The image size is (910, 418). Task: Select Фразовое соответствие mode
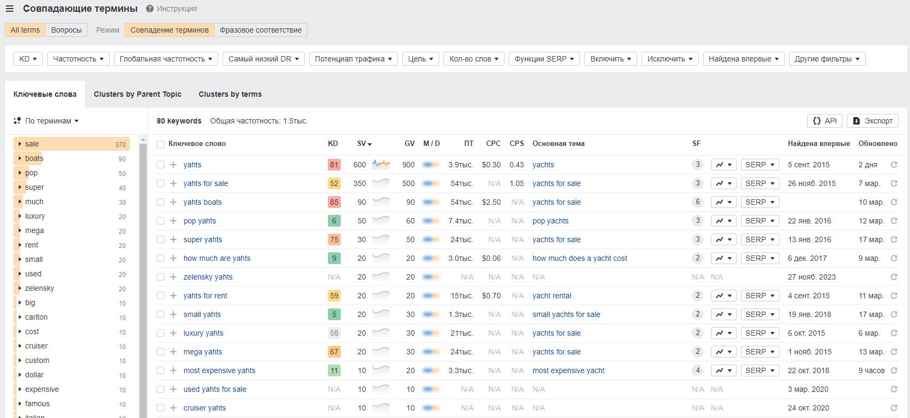261,30
